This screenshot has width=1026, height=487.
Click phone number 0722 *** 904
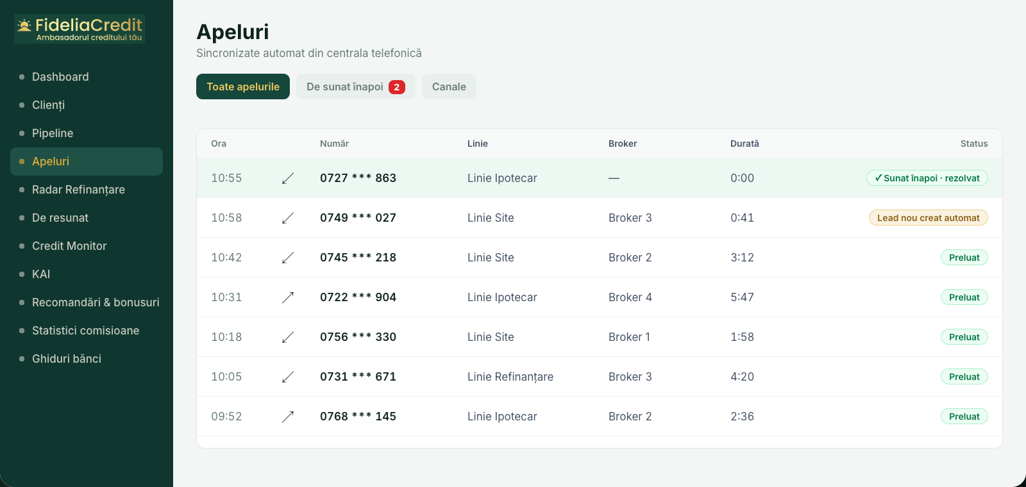point(358,297)
